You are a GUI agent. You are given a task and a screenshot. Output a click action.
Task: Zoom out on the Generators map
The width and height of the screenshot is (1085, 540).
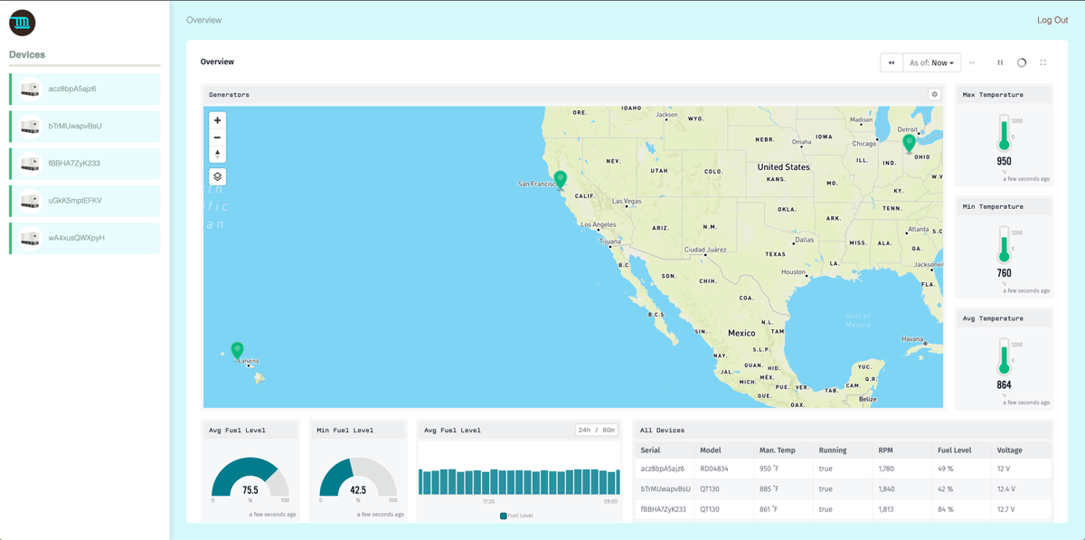217,137
